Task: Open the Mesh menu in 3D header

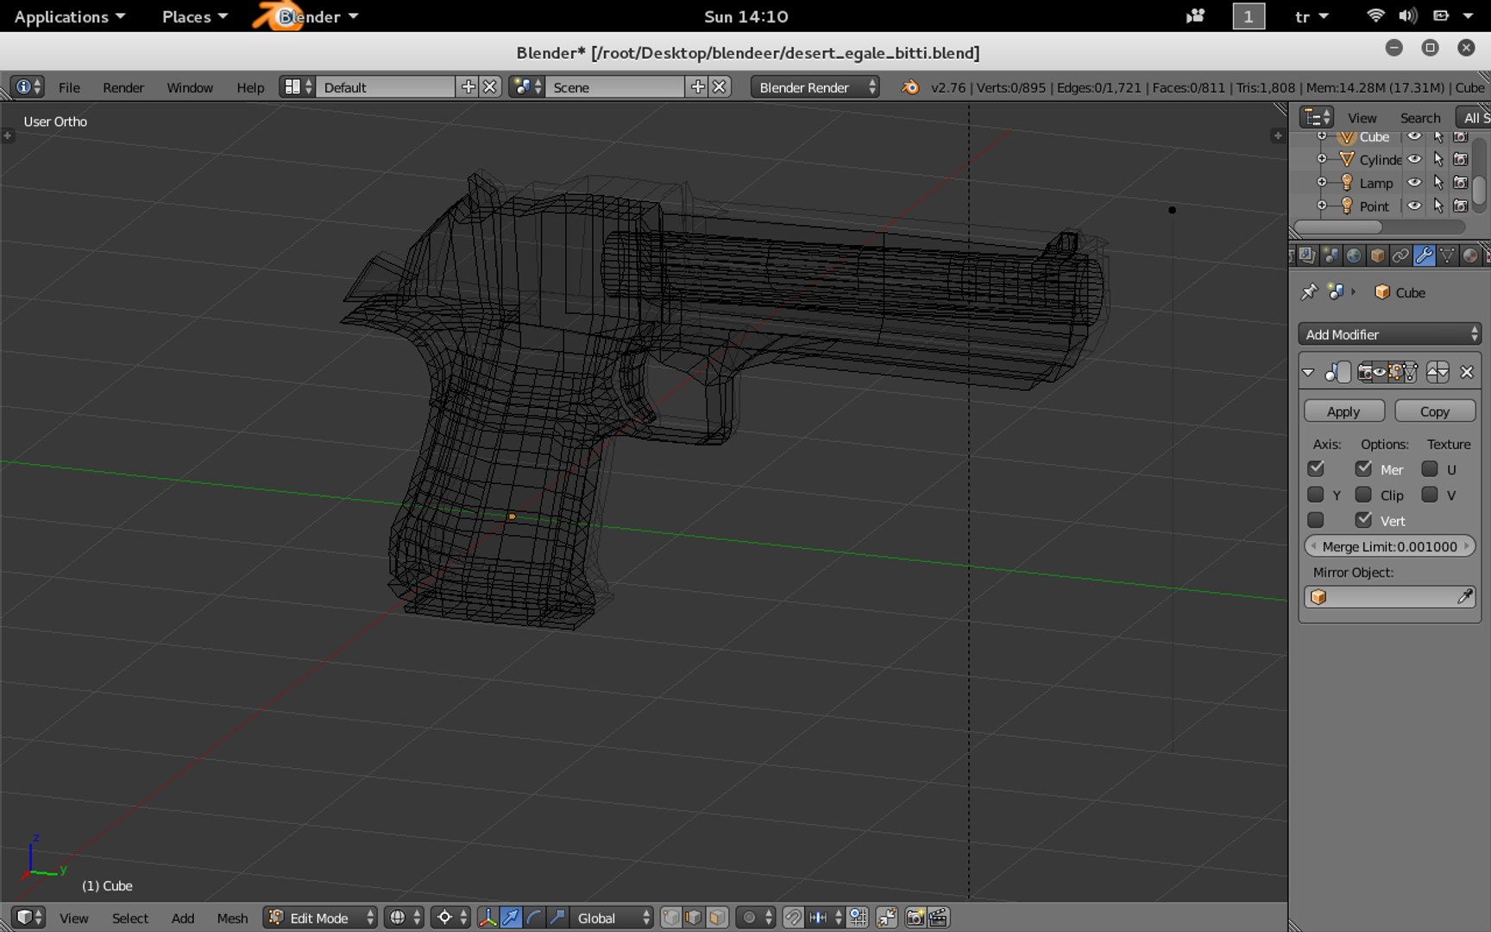Action: (232, 918)
